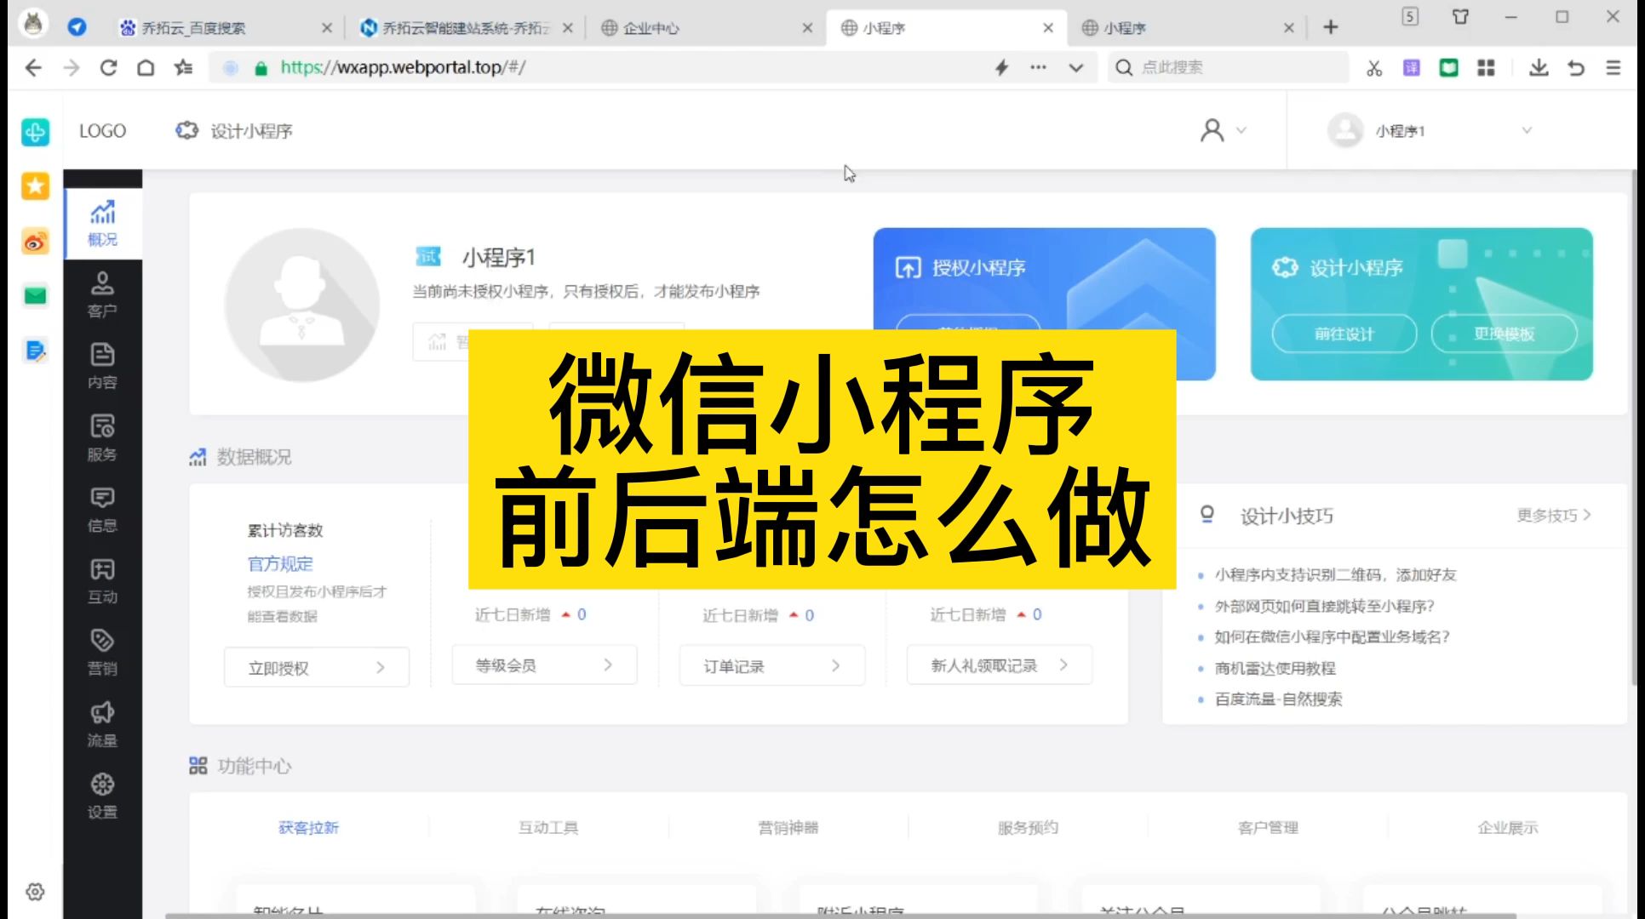Open 订单记录 button
1645x919 pixels.
point(772,665)
